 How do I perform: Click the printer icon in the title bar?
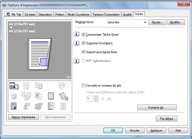pos(4,5)
